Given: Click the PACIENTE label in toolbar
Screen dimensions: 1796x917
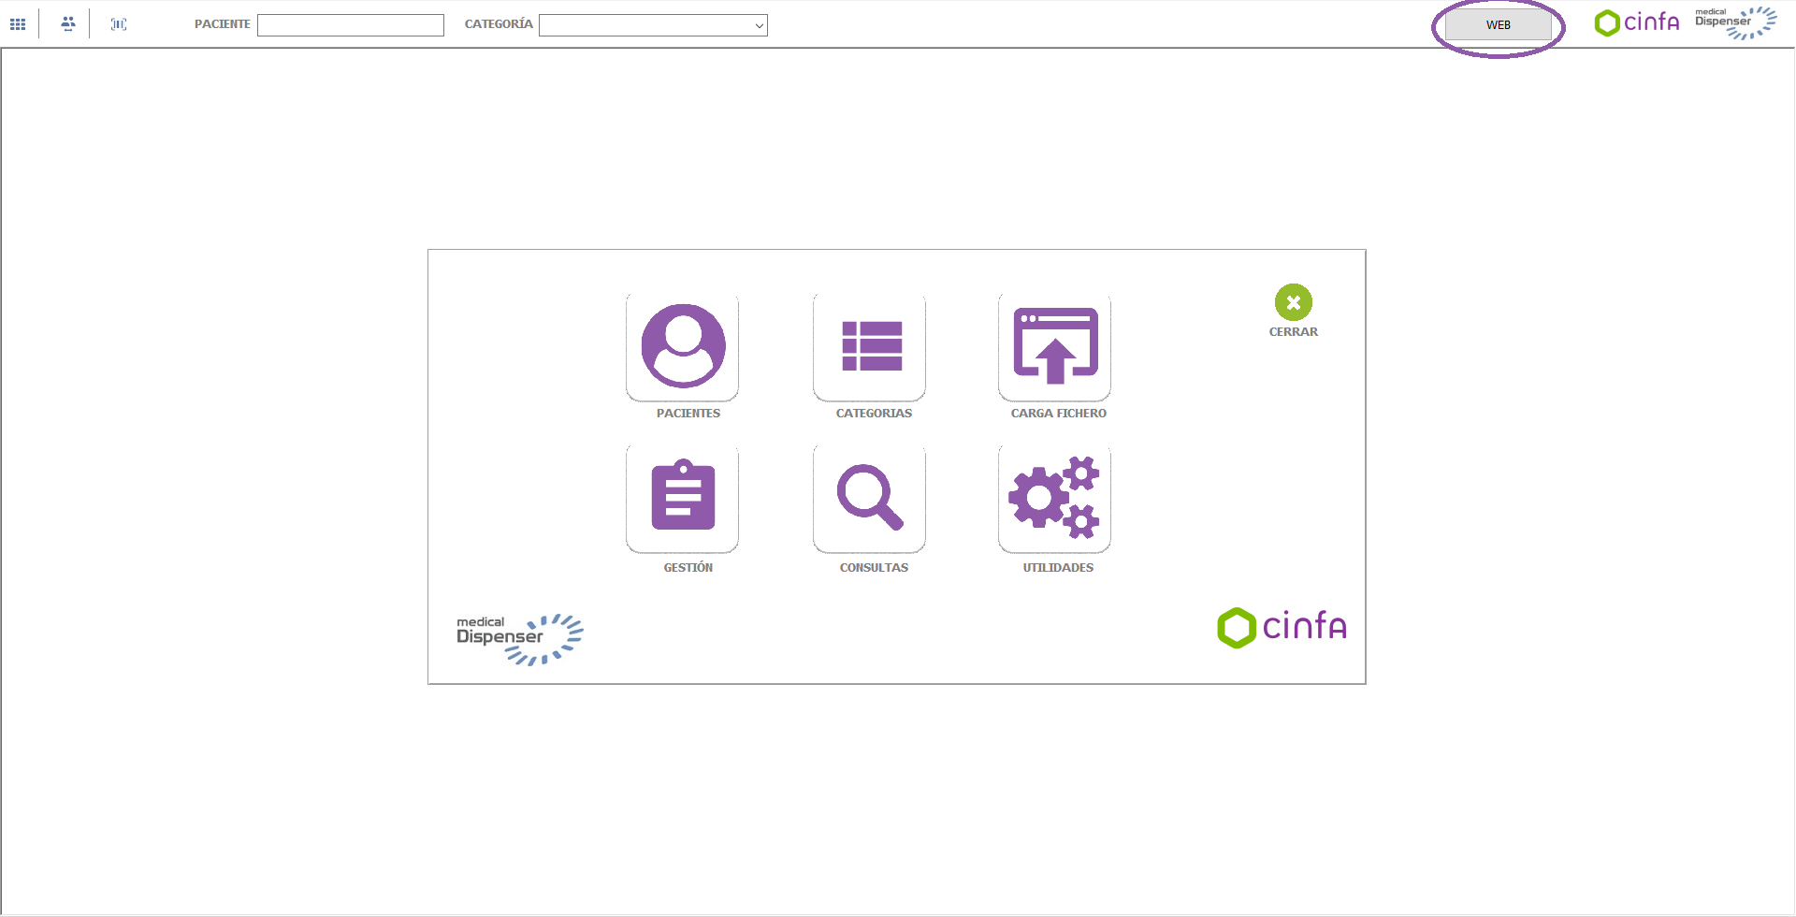Looking at the screenshot, I should 223,24.
